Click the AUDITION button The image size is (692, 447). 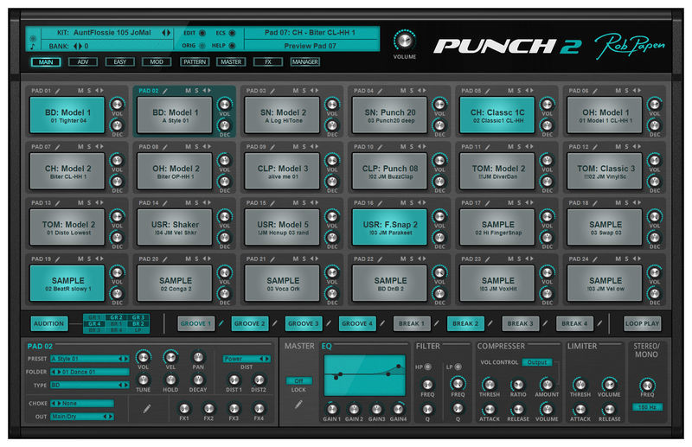pos(49,323)
